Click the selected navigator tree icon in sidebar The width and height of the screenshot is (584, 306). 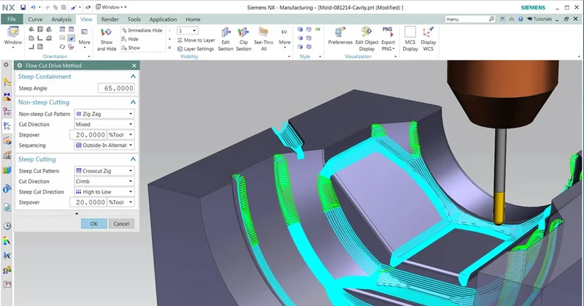pyautogui.click(x=7, y=126)
